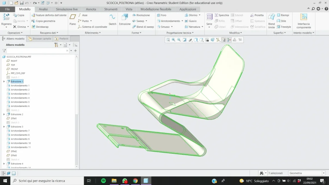Click the model tree filter input field
The width and height of the screenshot is (329, 185).
(x=38, y=51)
